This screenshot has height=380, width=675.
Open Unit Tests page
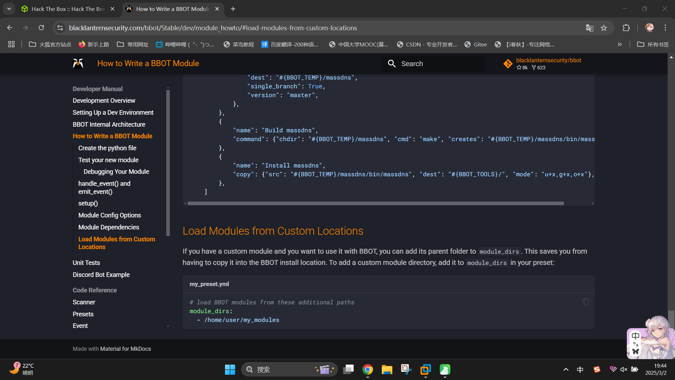click(x=86, y=263)
